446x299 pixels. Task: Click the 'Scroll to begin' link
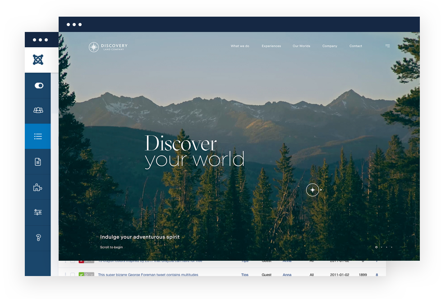point(111,247)
